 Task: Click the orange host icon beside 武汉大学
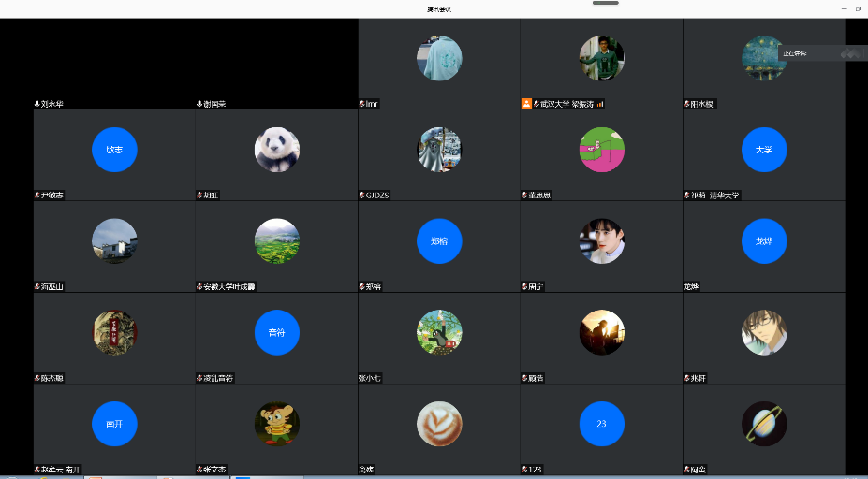point(526,104)
